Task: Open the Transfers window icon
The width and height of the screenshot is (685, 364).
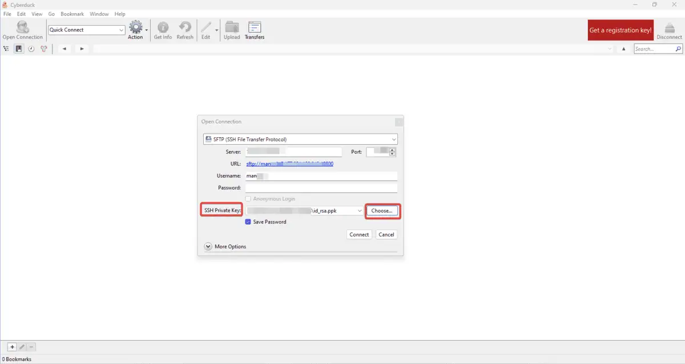Action: coord(255,27)
